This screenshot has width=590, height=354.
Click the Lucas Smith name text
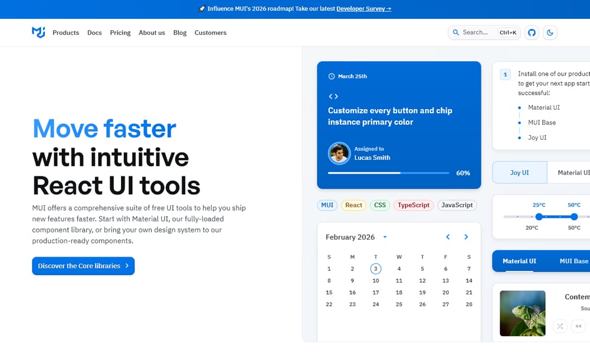click(x=372, y=158)
